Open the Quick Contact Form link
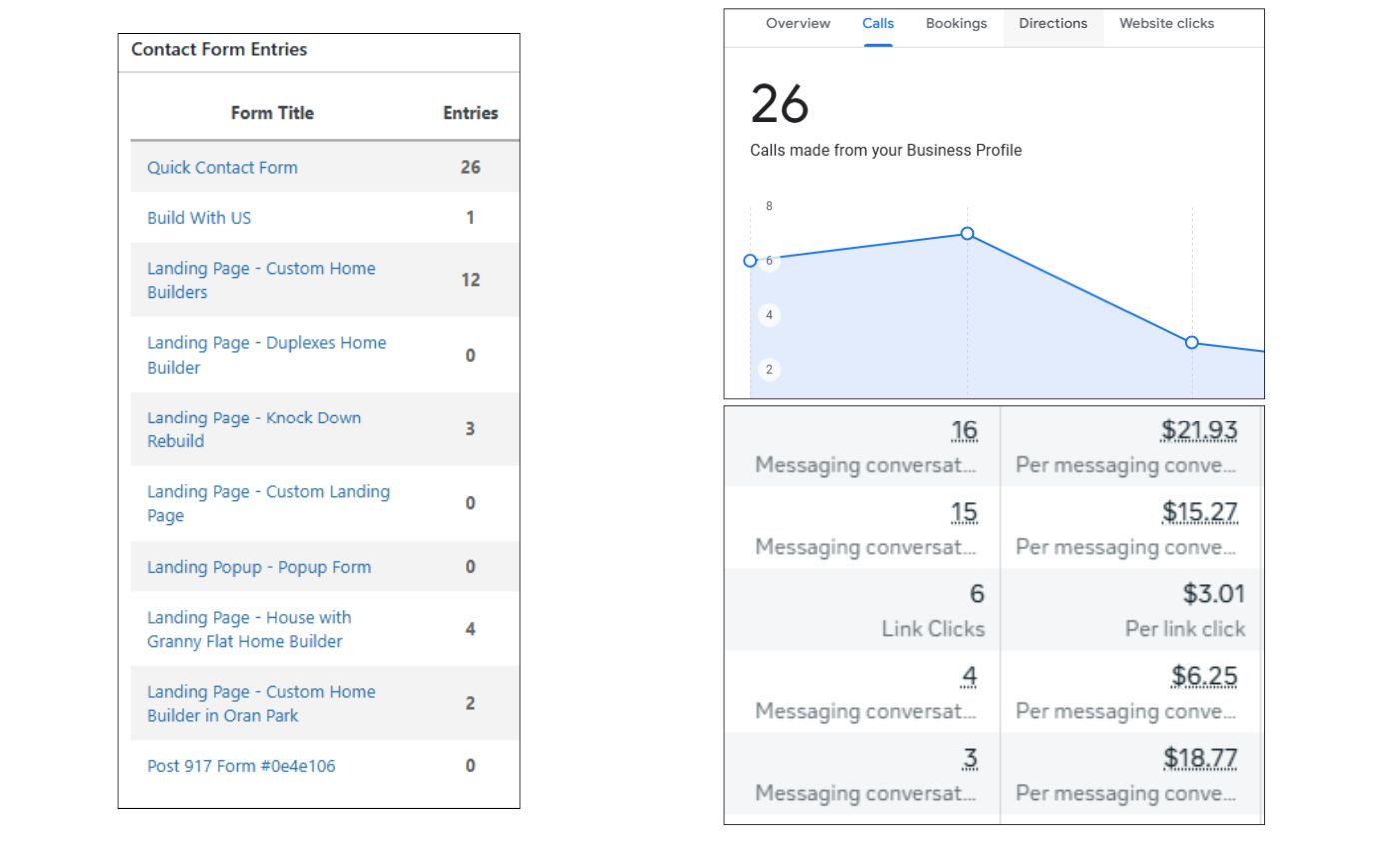This screenshot has height=842, width=1384. click(x=222, y=168)
